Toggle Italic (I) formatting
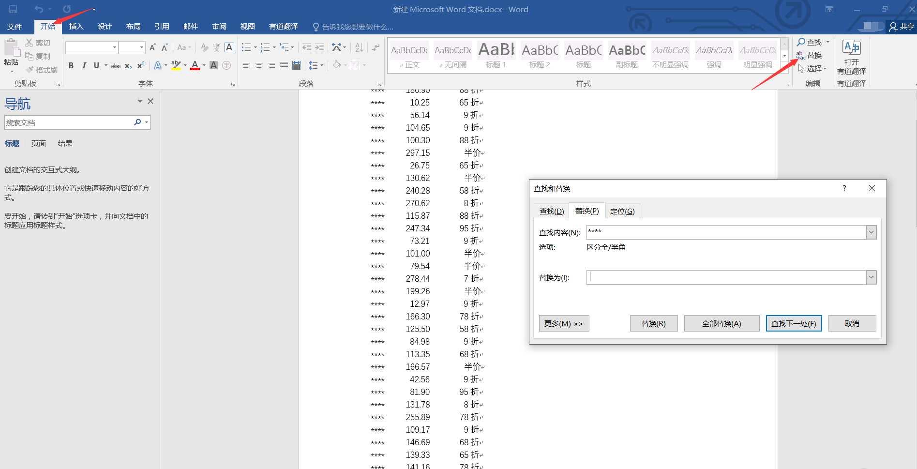The image size is (917, 469). tap(84, 65)
